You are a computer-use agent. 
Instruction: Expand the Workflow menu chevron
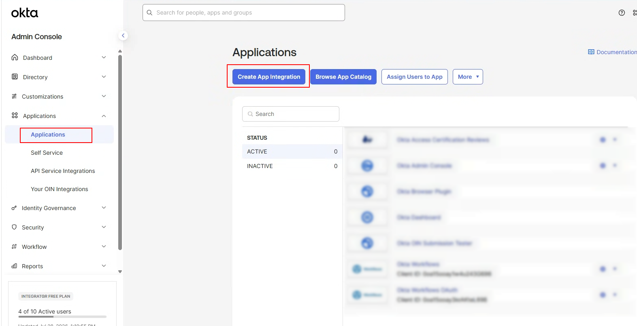pos(104,246)
